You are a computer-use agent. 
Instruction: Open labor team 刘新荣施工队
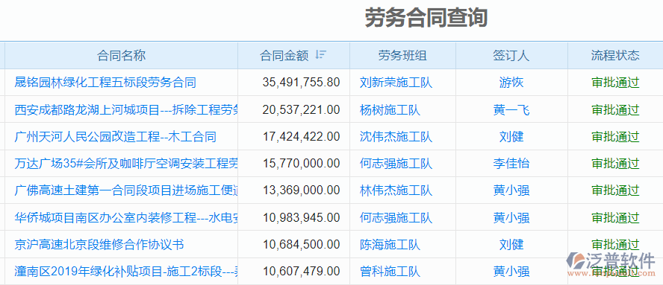(396, 82)
